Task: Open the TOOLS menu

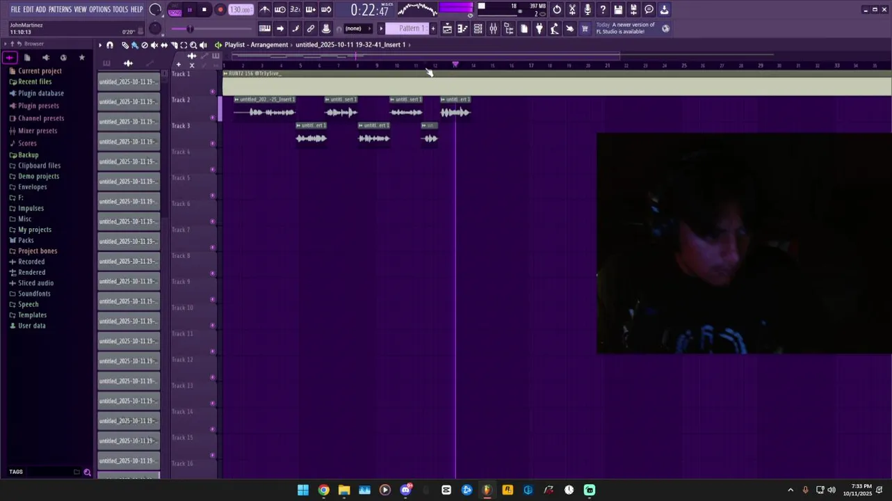Action: click(x=120, y=9)
